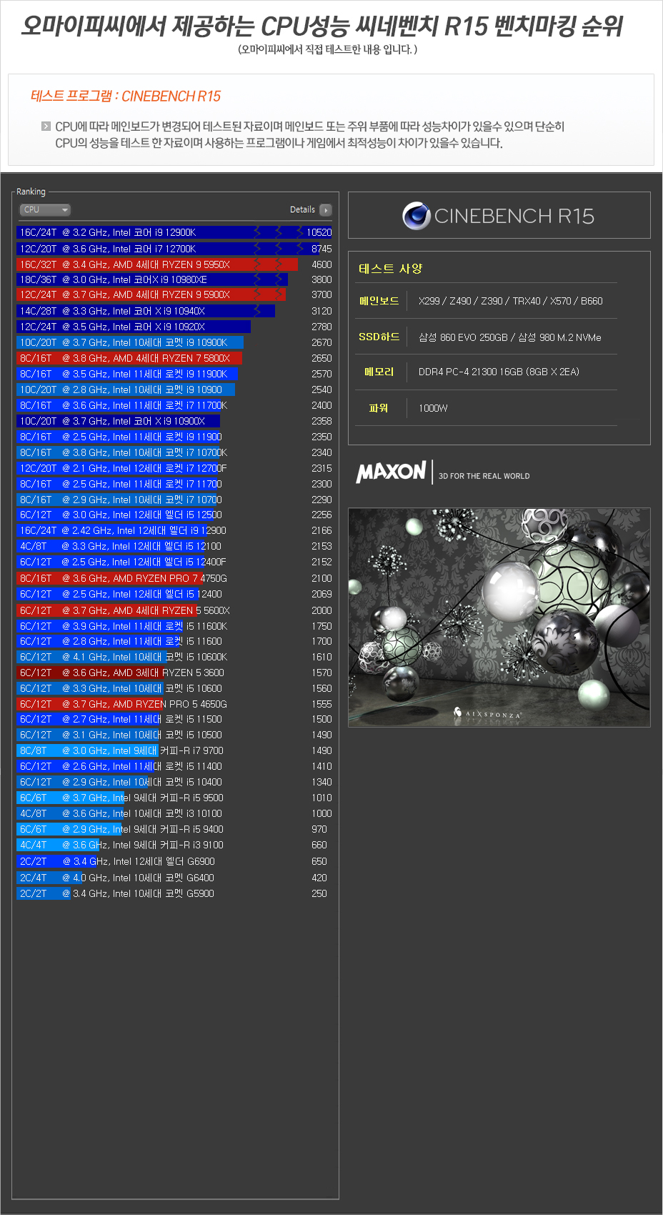
Task: Select the Intel i7 12700K ranking row
Action: (174, 249)
